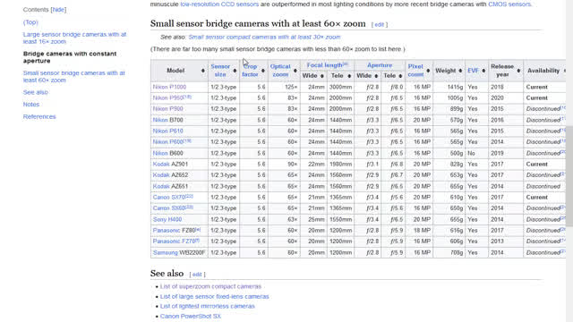Edit the See also section
573x322 pixels.
[197, 275]
